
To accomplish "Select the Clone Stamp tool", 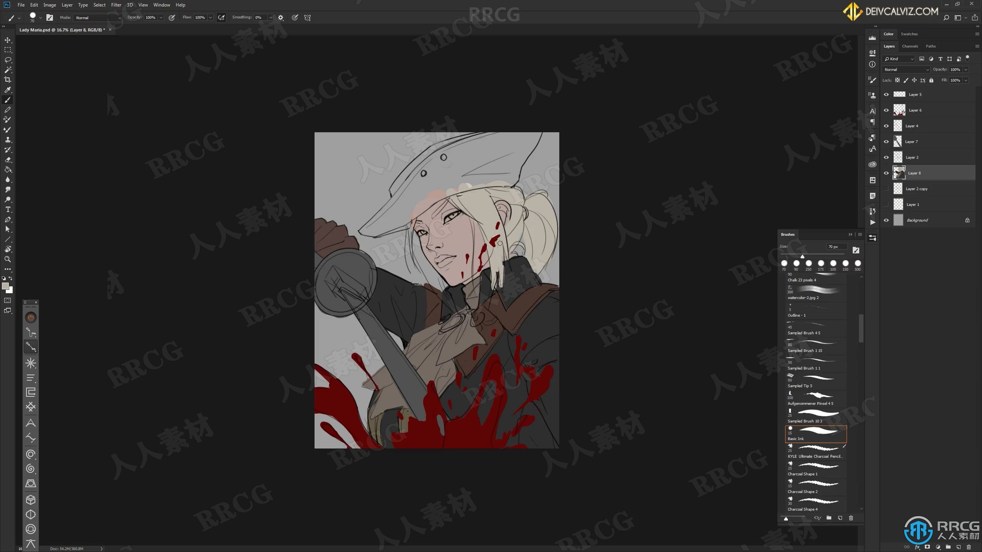I will [x=8, y=140].
